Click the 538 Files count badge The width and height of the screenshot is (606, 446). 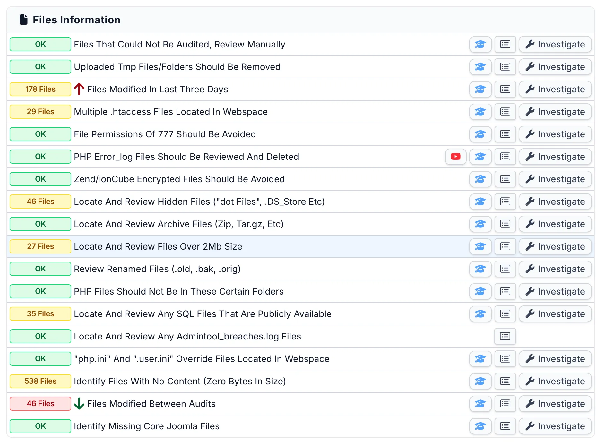pos(40,381)
